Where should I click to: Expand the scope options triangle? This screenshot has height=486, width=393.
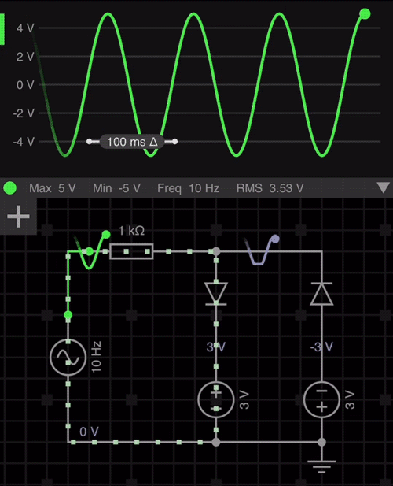click(x=383, y=187)
